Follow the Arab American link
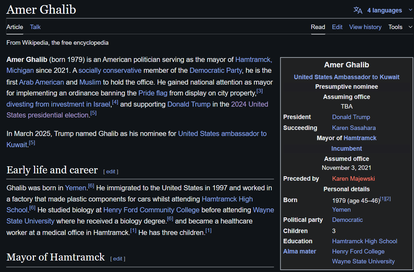 point(41,82)
